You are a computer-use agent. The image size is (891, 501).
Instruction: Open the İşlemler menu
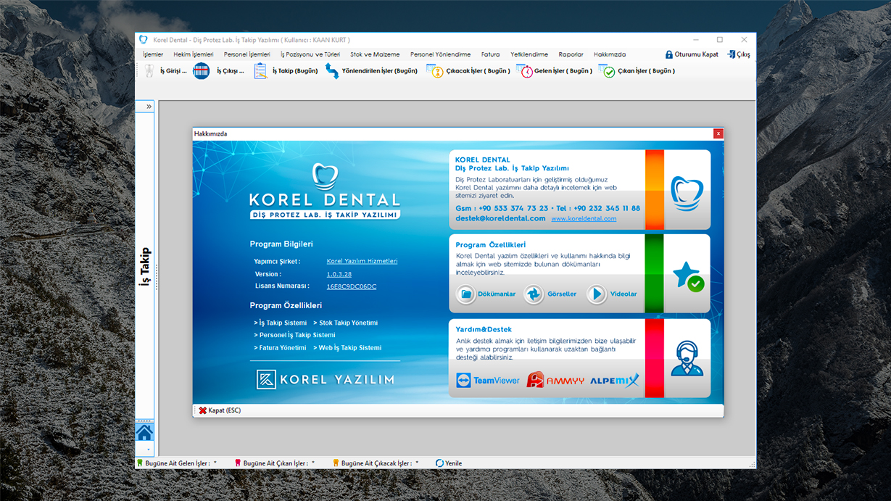(x=153, y=54)
